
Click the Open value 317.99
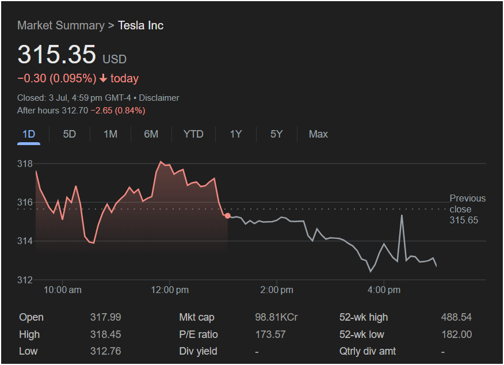click(105, 317)
